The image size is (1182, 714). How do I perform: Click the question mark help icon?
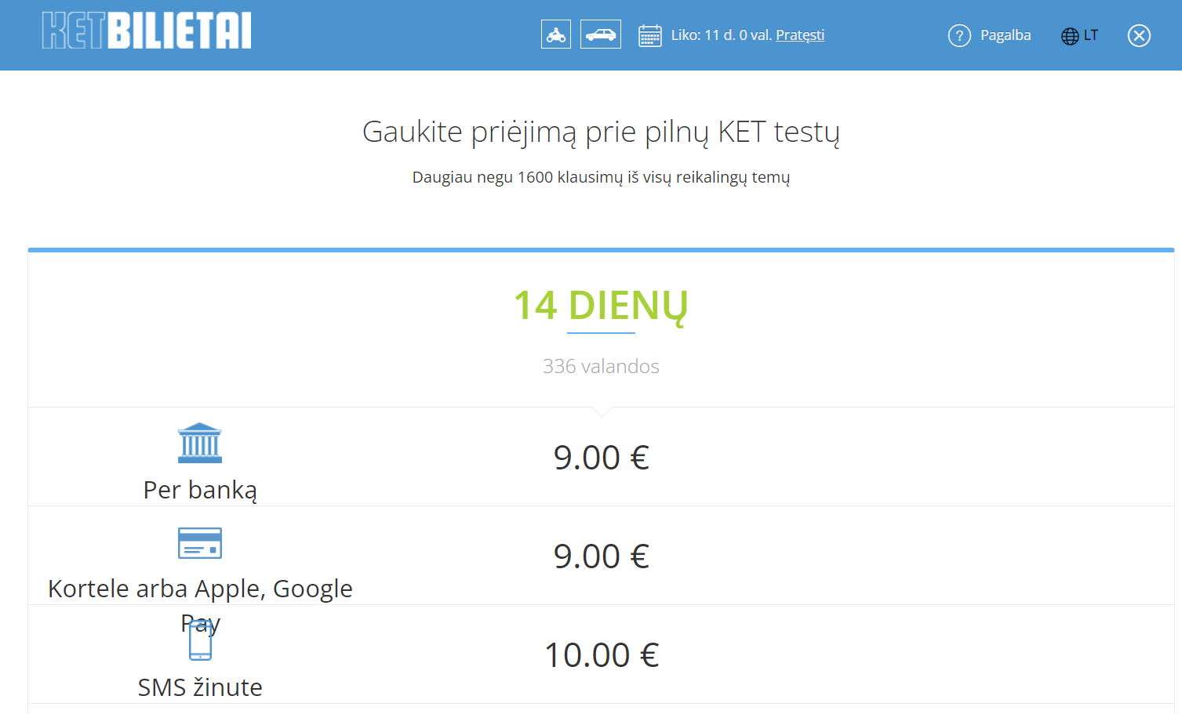(x=959, y=35)
